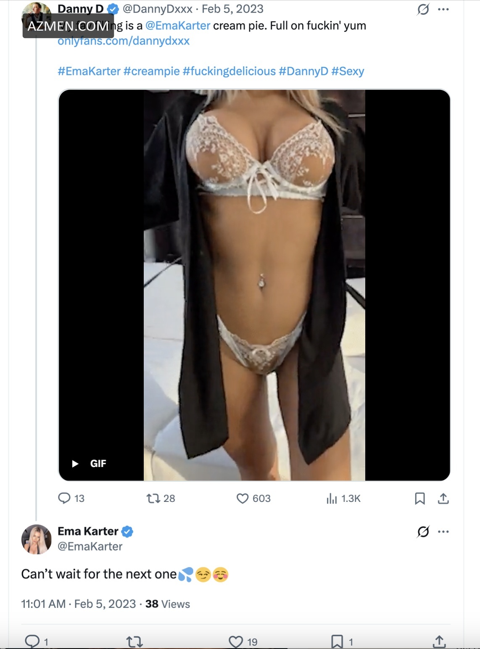Screen dimensions: 480x649
Task: Retweet the Danny D post
Action: tap(153, 499)
